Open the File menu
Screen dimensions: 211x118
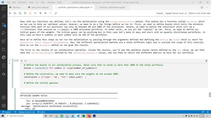[8, 2]
